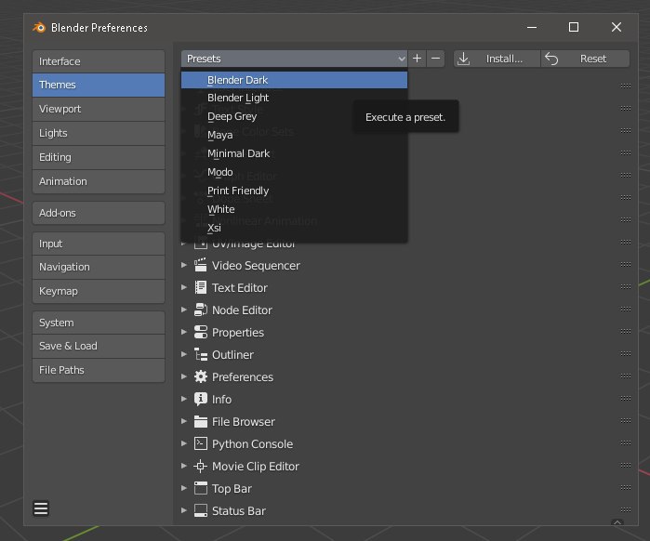The height and width of the screenshot is (541, 650).
Task: Click the Info speech-bubble icon
Action: [201, 399]
